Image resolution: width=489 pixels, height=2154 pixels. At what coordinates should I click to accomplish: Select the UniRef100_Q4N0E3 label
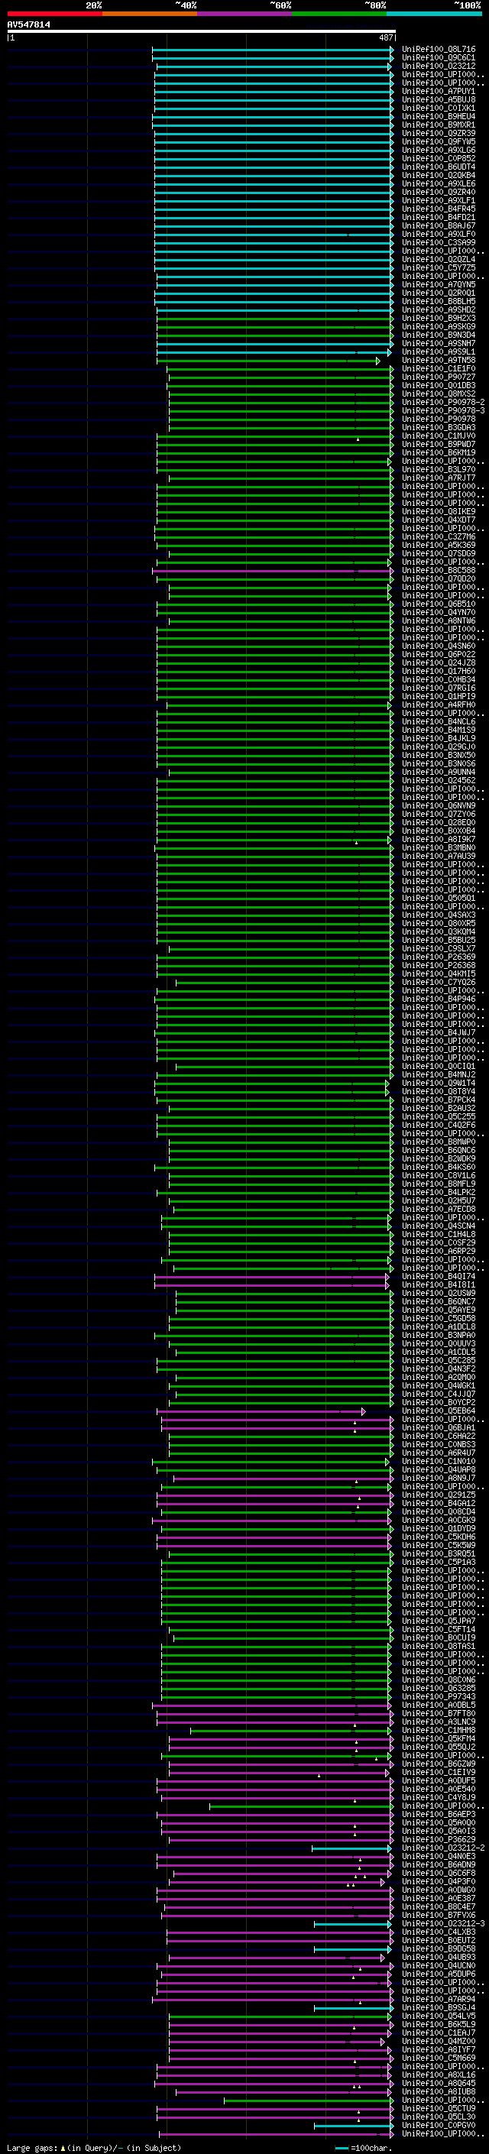point(438,1856)
